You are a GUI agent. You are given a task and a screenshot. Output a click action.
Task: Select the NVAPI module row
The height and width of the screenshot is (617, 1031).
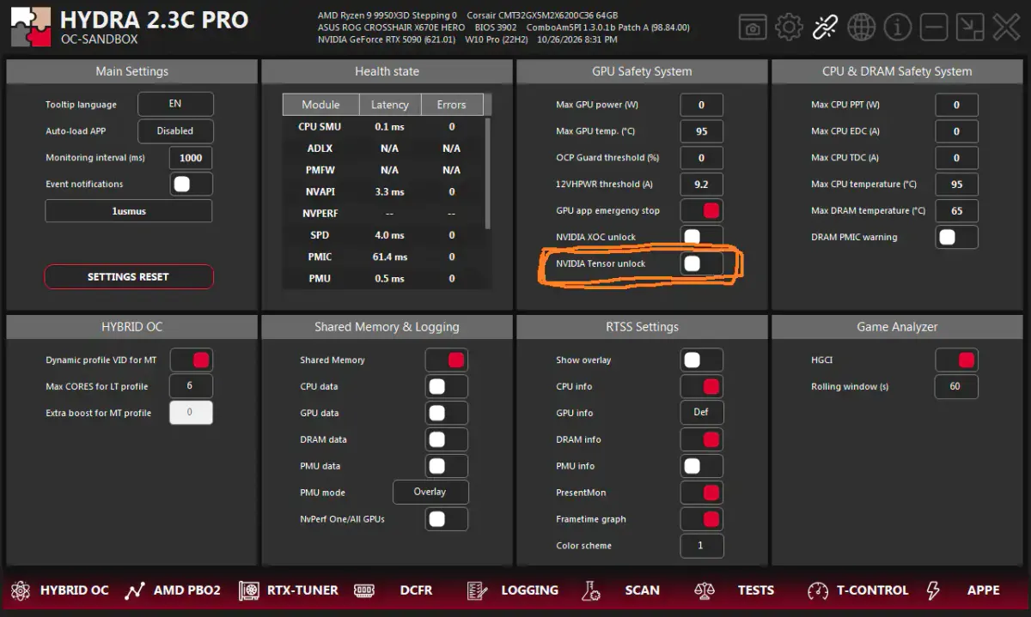coord(384,191)
